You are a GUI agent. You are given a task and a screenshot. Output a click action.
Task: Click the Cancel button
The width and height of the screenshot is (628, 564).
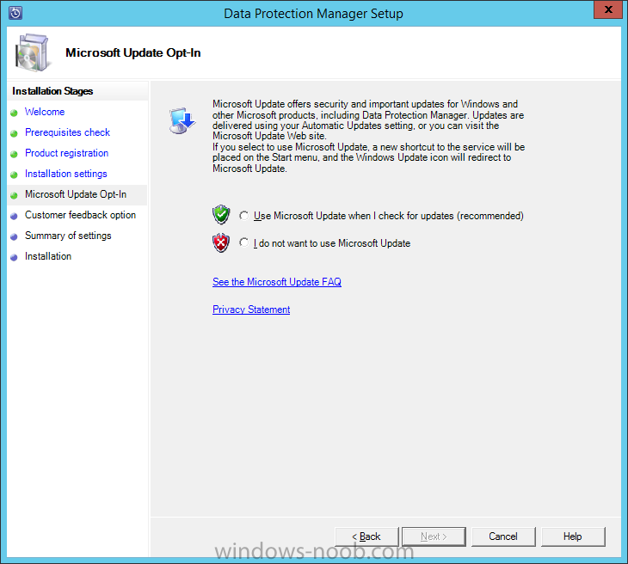coord(503,536)
